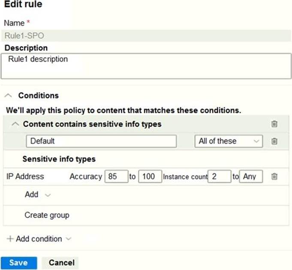Delete the sensitive info types condition
This screenshot has height=270, width=292.
pyautogui.click(x=274, y=124)
